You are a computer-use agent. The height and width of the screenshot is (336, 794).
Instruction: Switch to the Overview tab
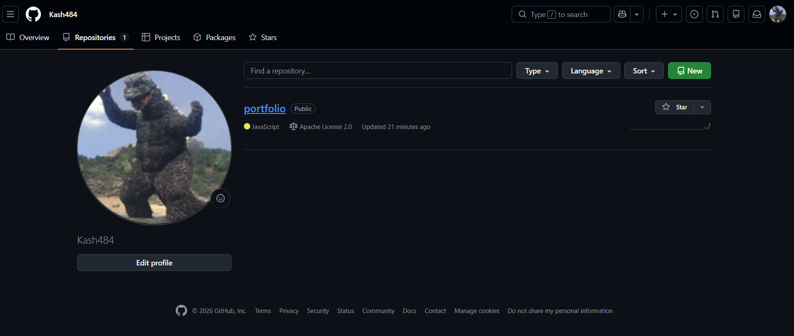(x=28, y=37)
